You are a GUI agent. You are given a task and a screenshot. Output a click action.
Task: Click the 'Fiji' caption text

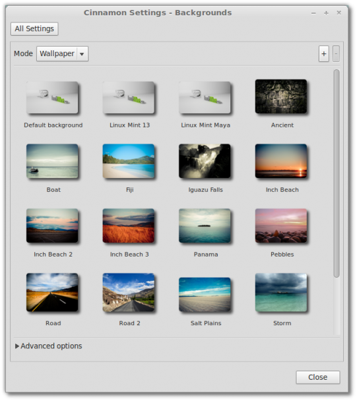pos(130,190)
